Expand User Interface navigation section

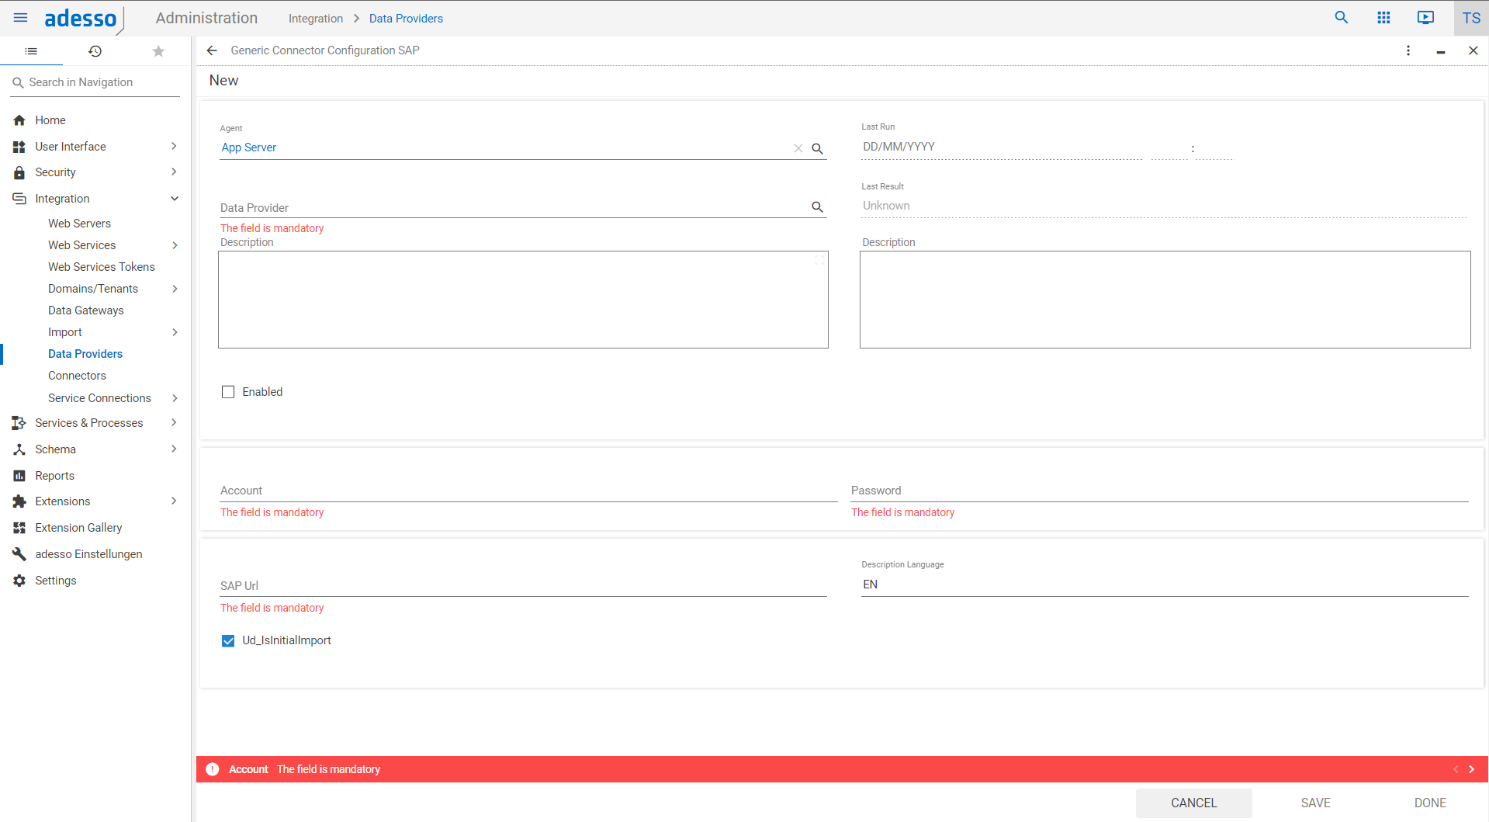pyautogui.click(x=174, y=146)
